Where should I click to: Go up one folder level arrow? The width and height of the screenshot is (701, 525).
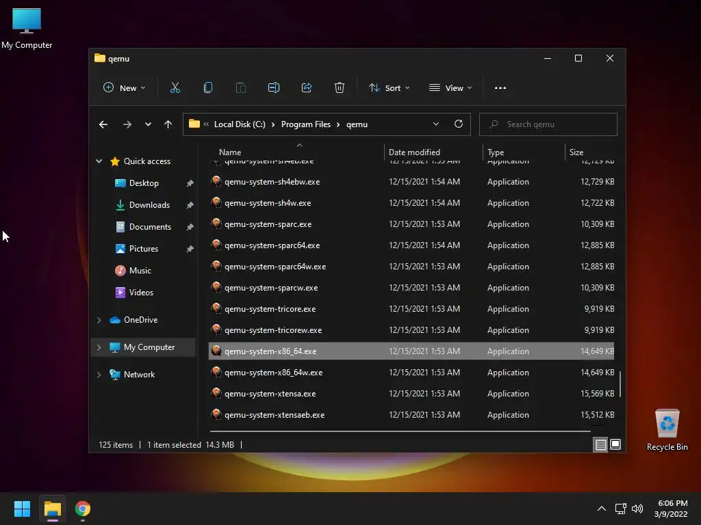click(x=168, y=124)
